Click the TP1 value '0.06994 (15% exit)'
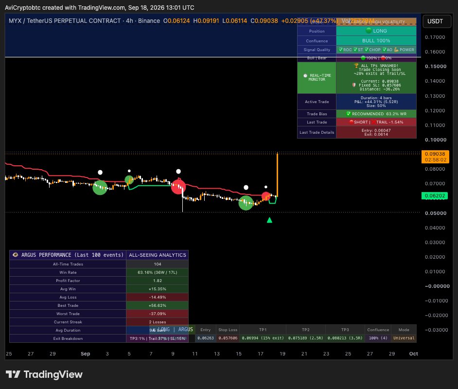This screenshot has width=458, height=389. (x=263, y=338)
